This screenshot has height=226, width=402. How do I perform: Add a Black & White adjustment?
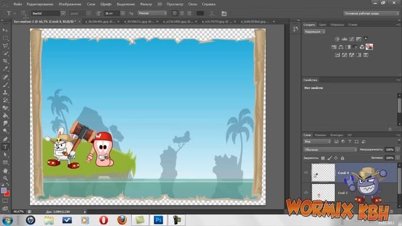(x=348, y=47)
